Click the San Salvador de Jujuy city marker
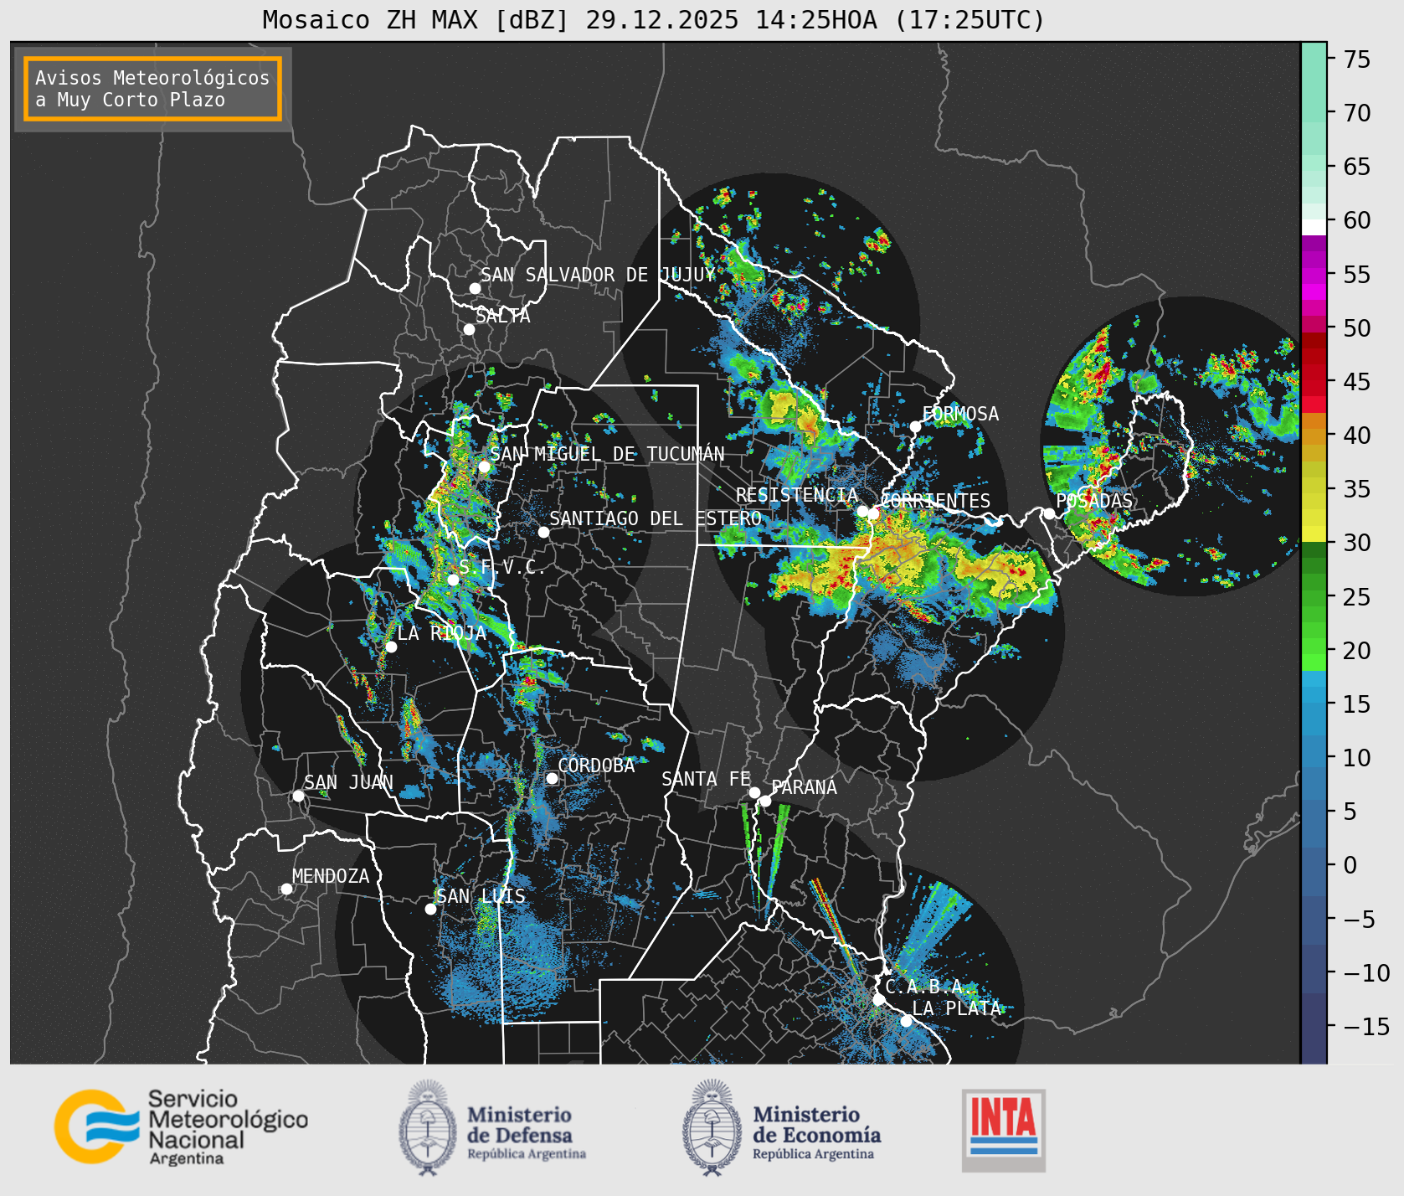The image size is (1404, 1196). coord(475,288)
